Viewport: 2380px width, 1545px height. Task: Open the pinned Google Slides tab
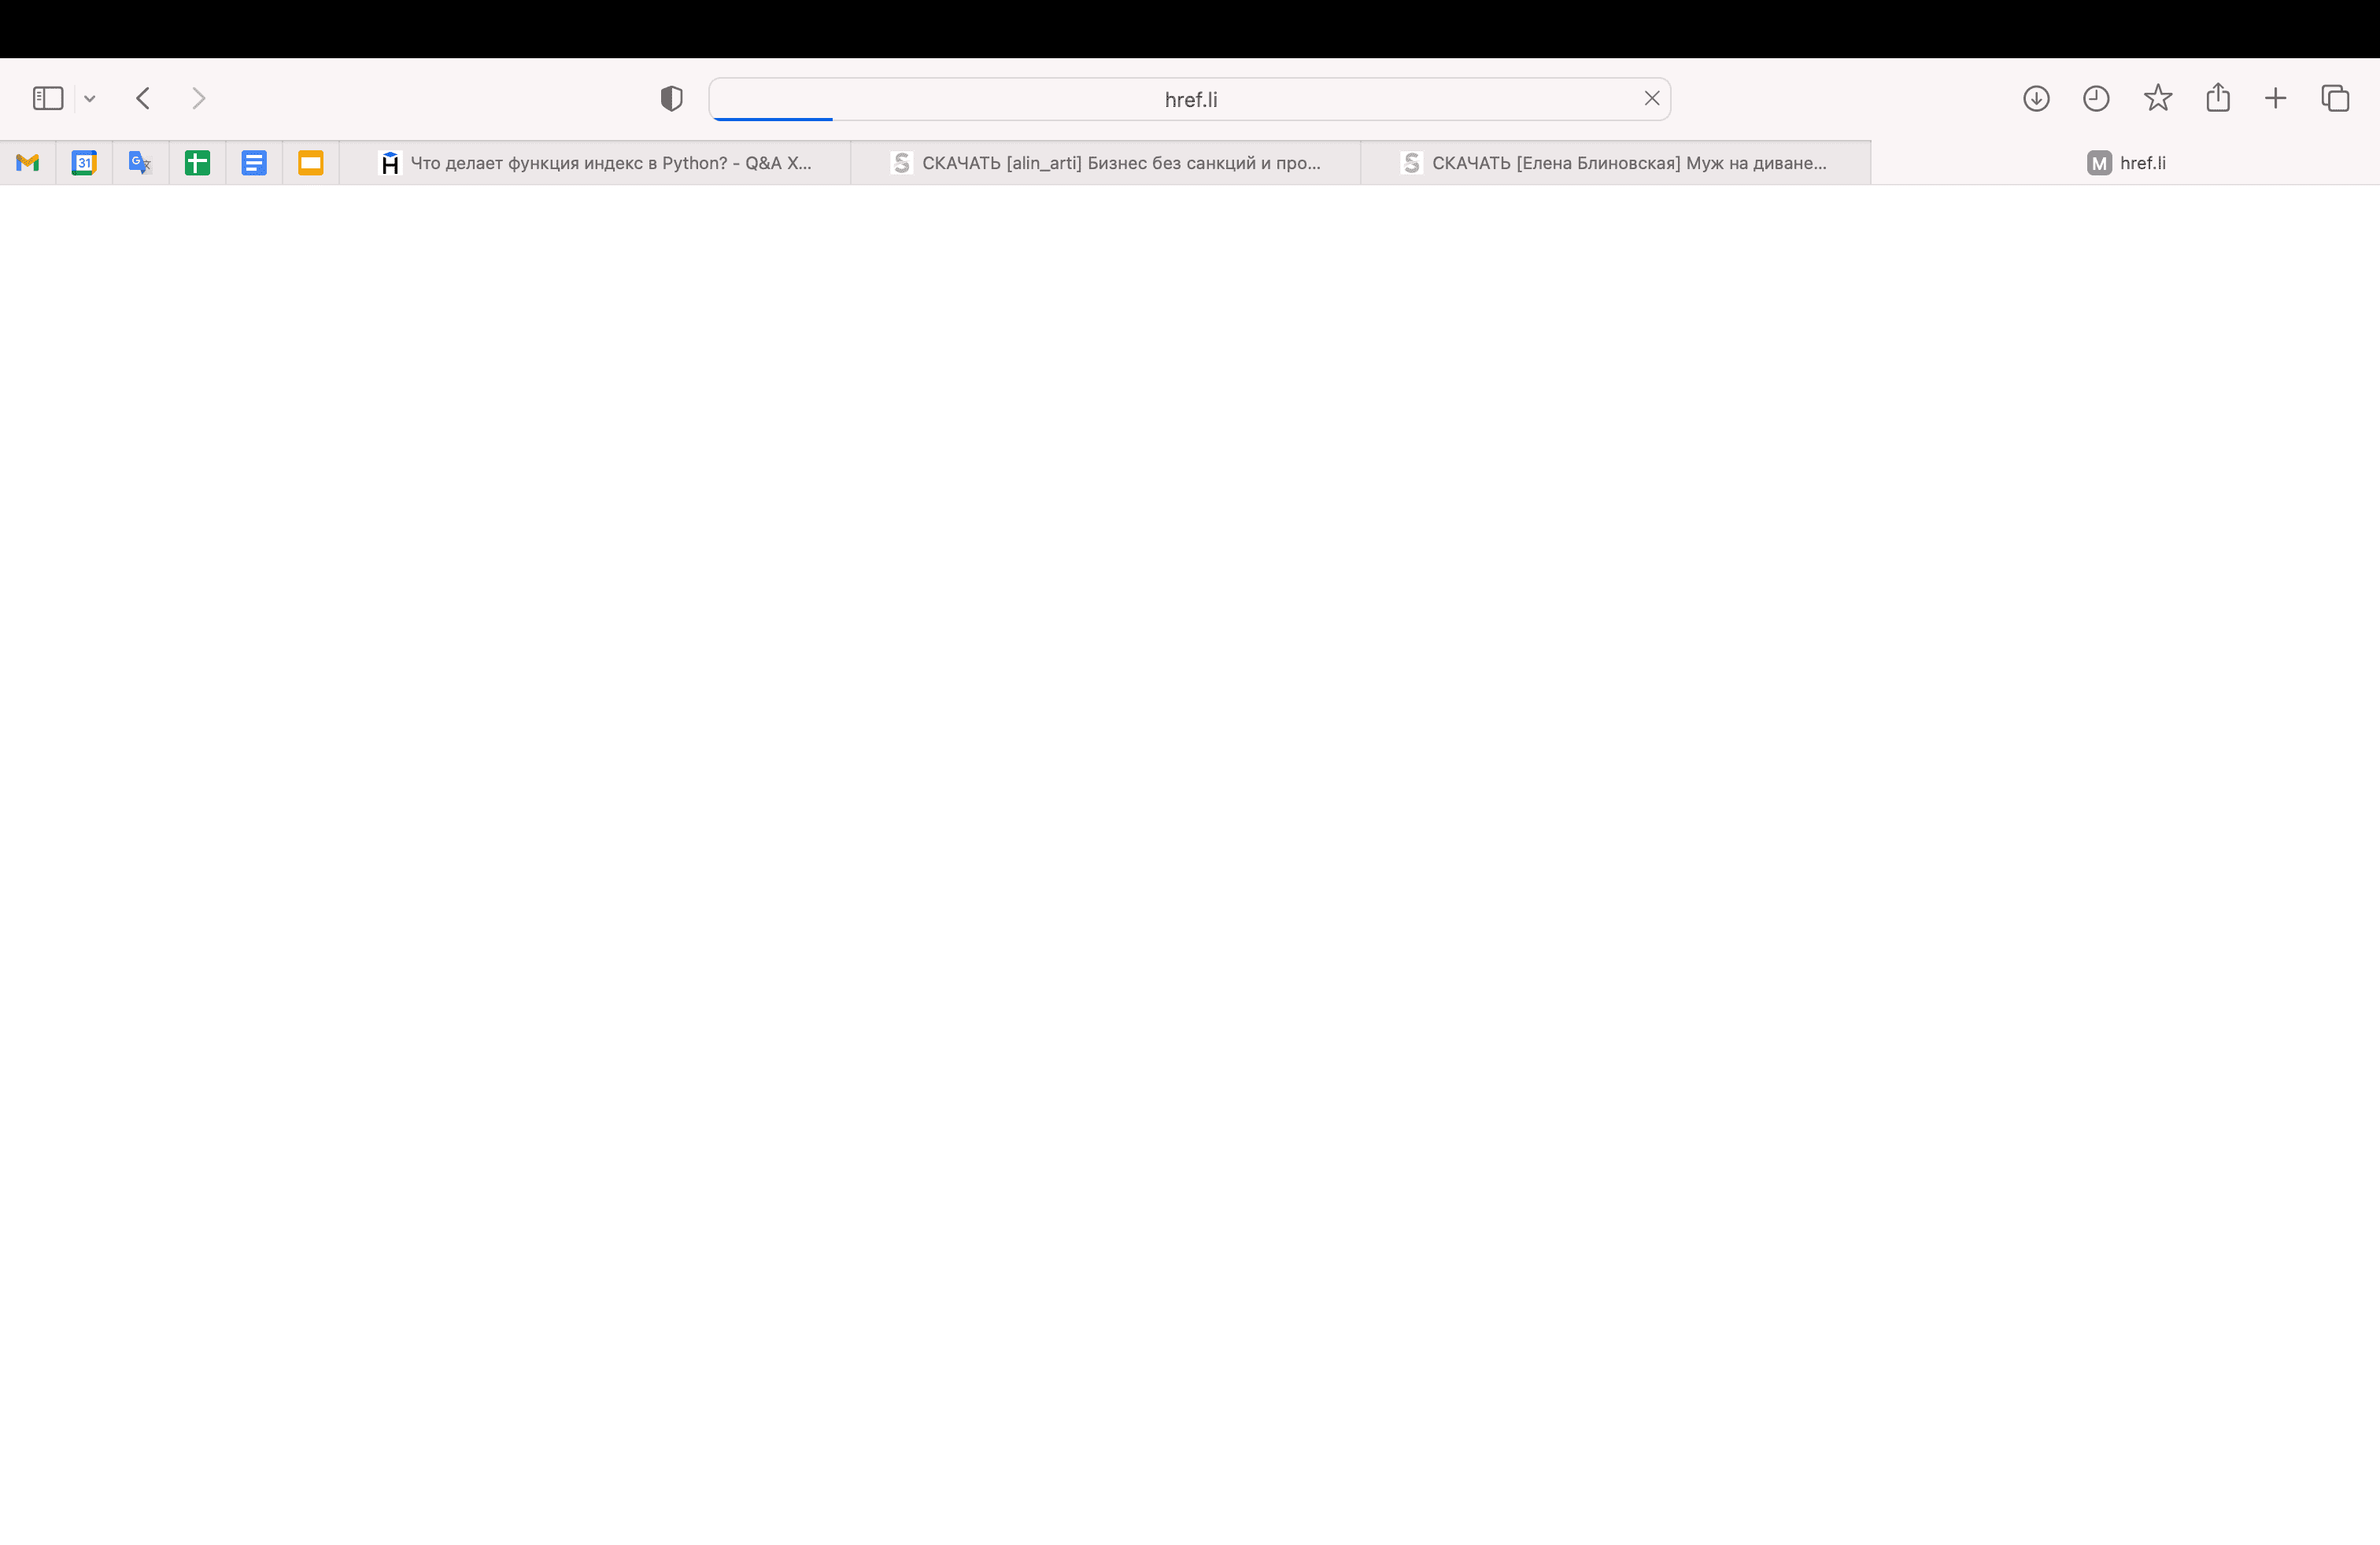point(311,163)
